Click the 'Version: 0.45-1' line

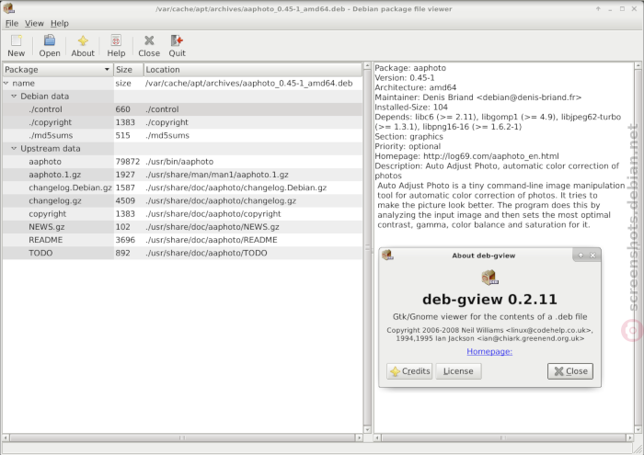click(405, 77)
